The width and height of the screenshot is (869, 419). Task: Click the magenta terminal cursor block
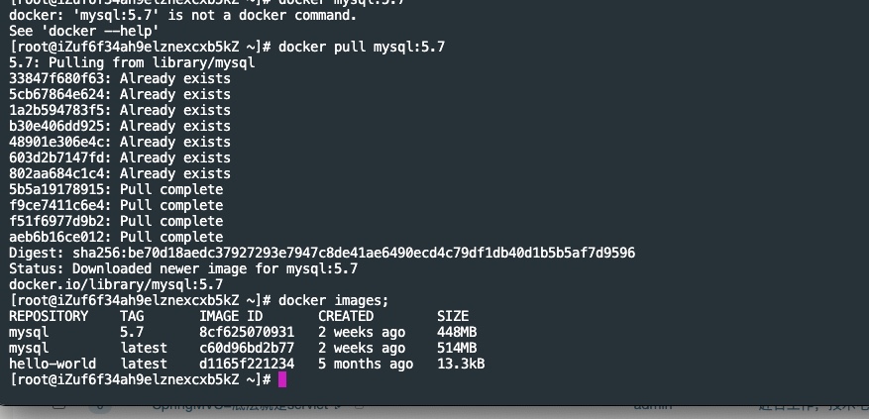point(282,379)
